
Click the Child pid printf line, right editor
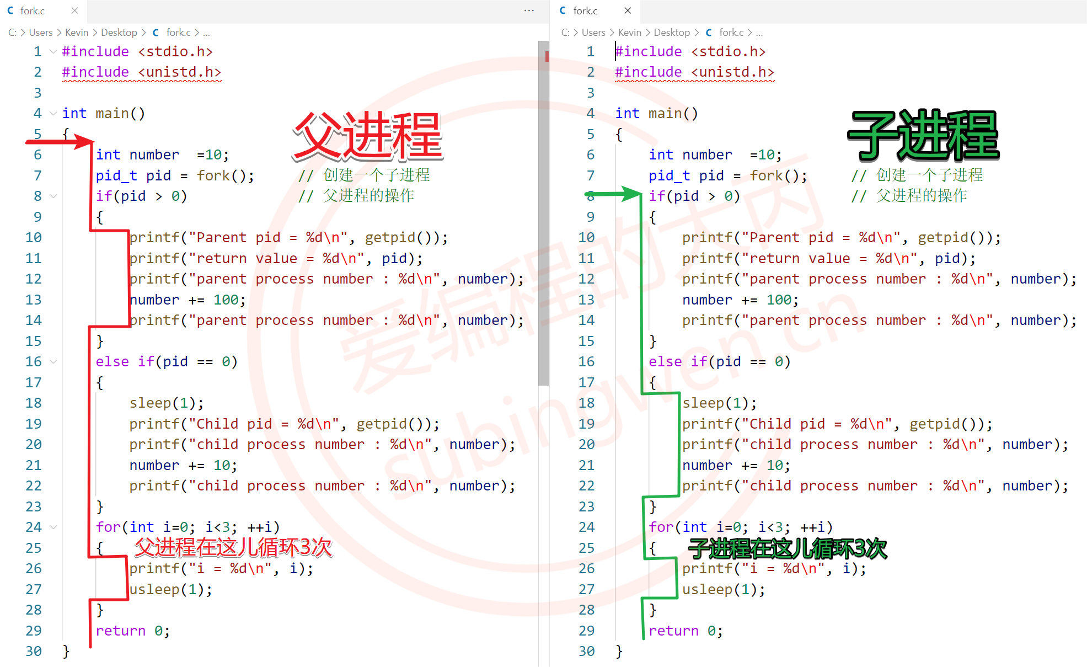point(838,424)
